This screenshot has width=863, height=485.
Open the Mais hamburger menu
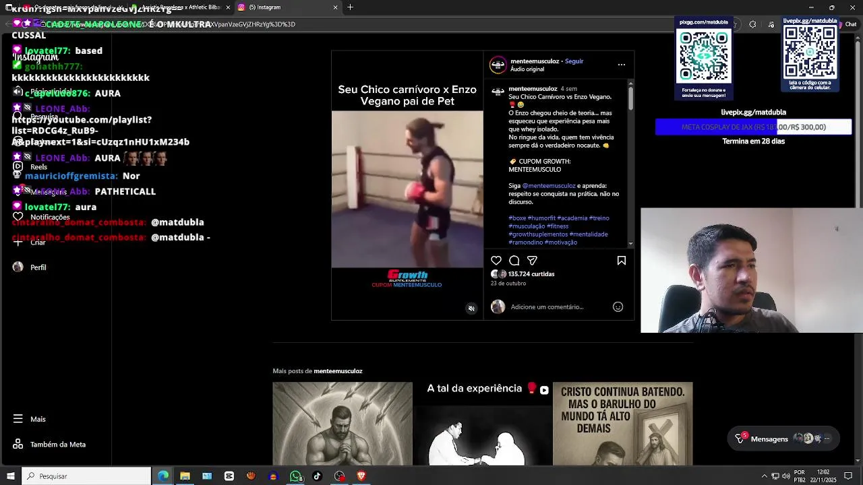[x=29, y=419]
